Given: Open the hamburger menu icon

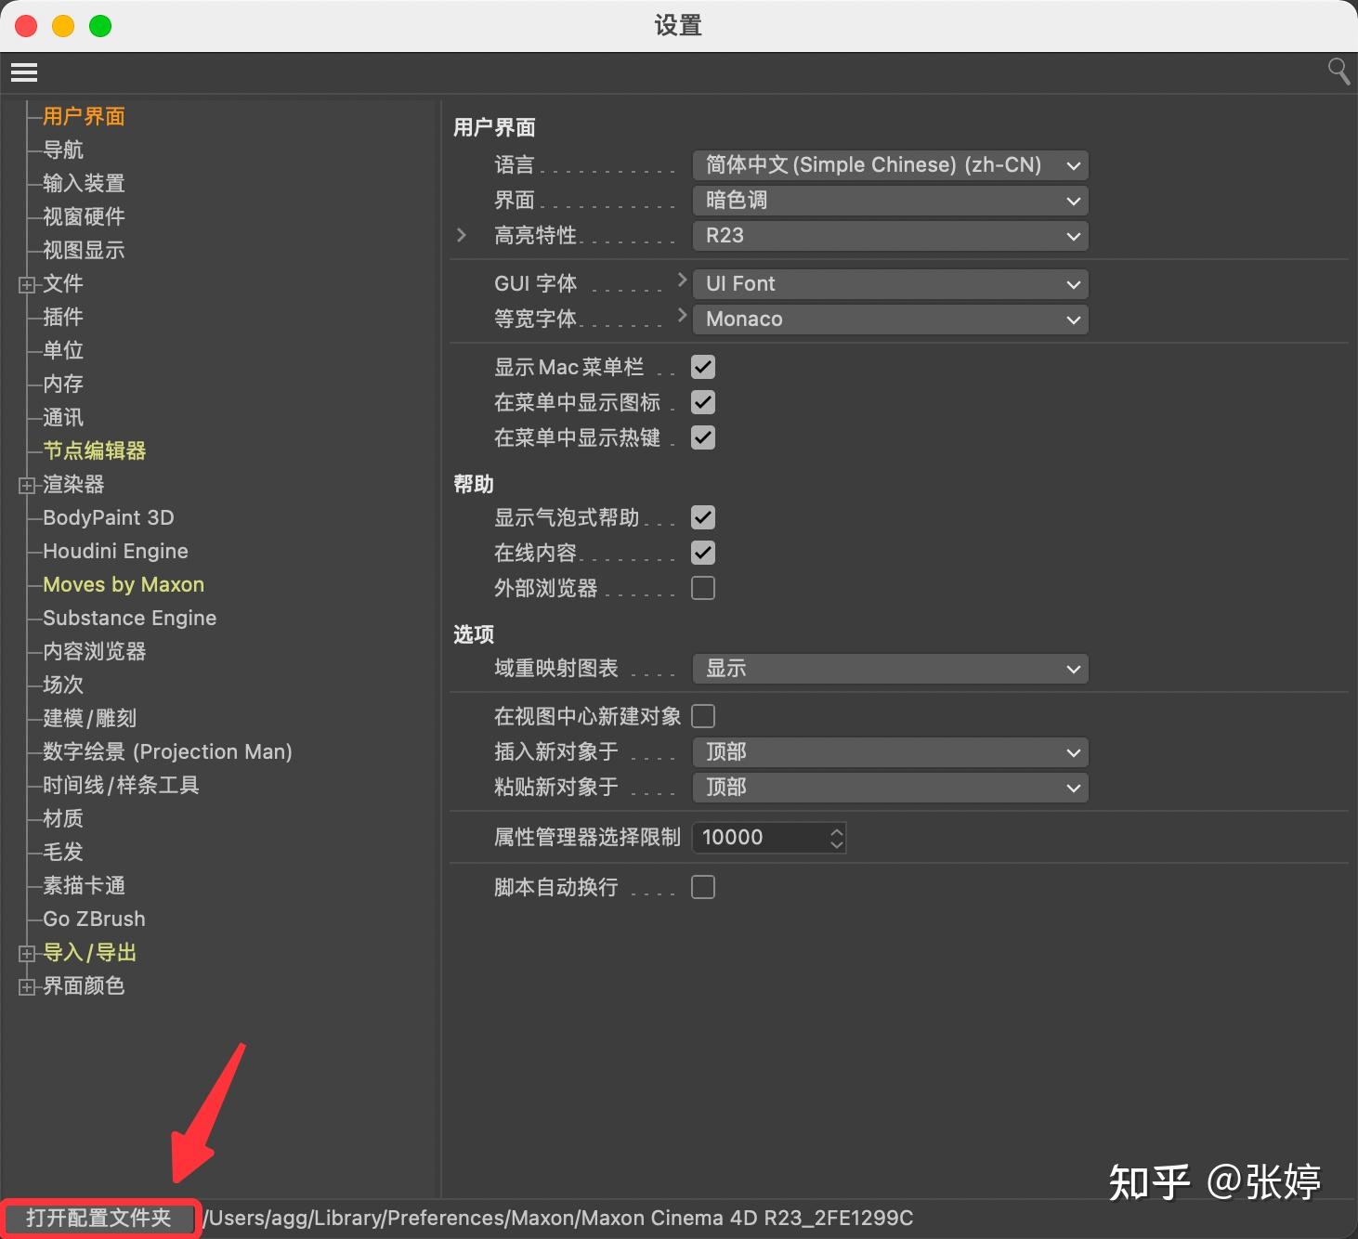Looking at the screenshot, I should [23, 72].
